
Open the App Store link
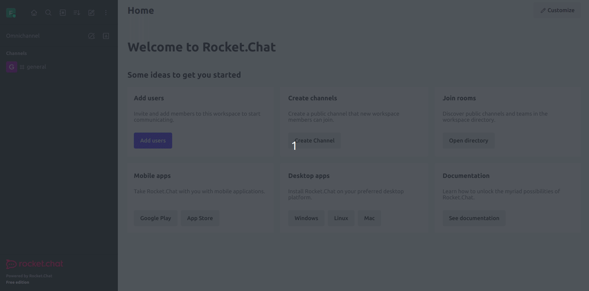click(x=200, y=218)
